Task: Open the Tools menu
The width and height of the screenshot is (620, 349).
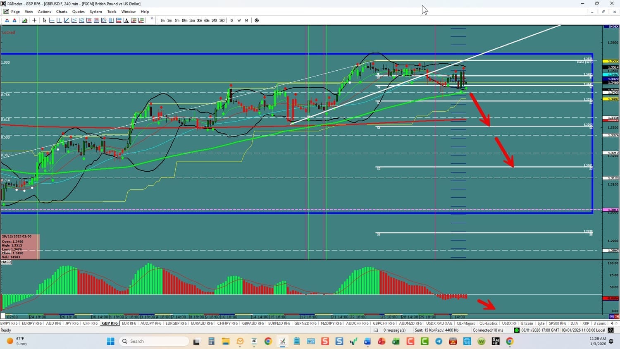Action: [112, 12]
